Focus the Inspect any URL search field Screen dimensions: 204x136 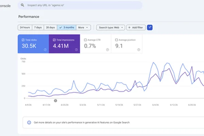point(80,5)
